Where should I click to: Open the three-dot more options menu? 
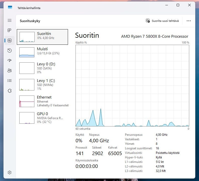[x=189, y=21]
